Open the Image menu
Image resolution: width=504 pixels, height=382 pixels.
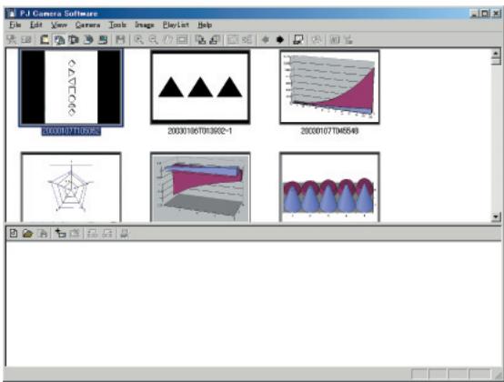[x=145, y=25]
